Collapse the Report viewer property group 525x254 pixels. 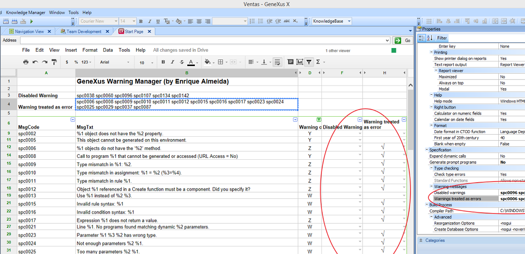click(x=436, y=71)
